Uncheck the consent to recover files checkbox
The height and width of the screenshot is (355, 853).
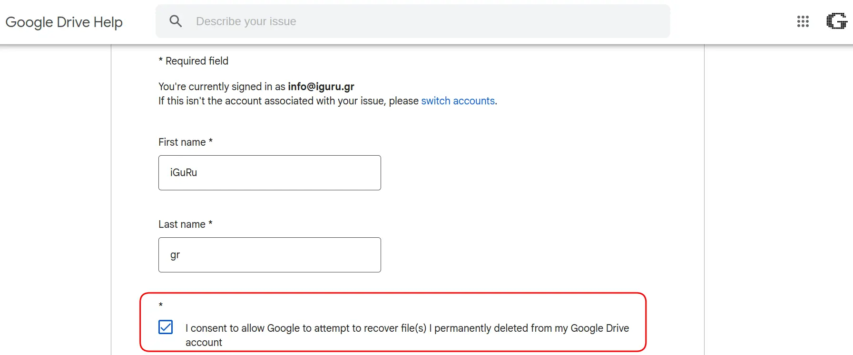click(166, 327)
